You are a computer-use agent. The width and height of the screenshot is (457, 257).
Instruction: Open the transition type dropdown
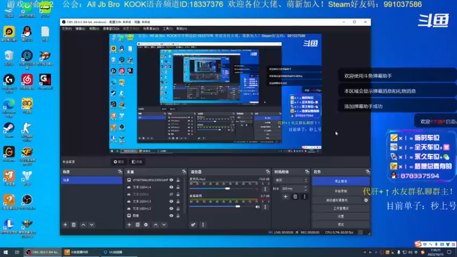pyautogui.click(x=291, y=180)
